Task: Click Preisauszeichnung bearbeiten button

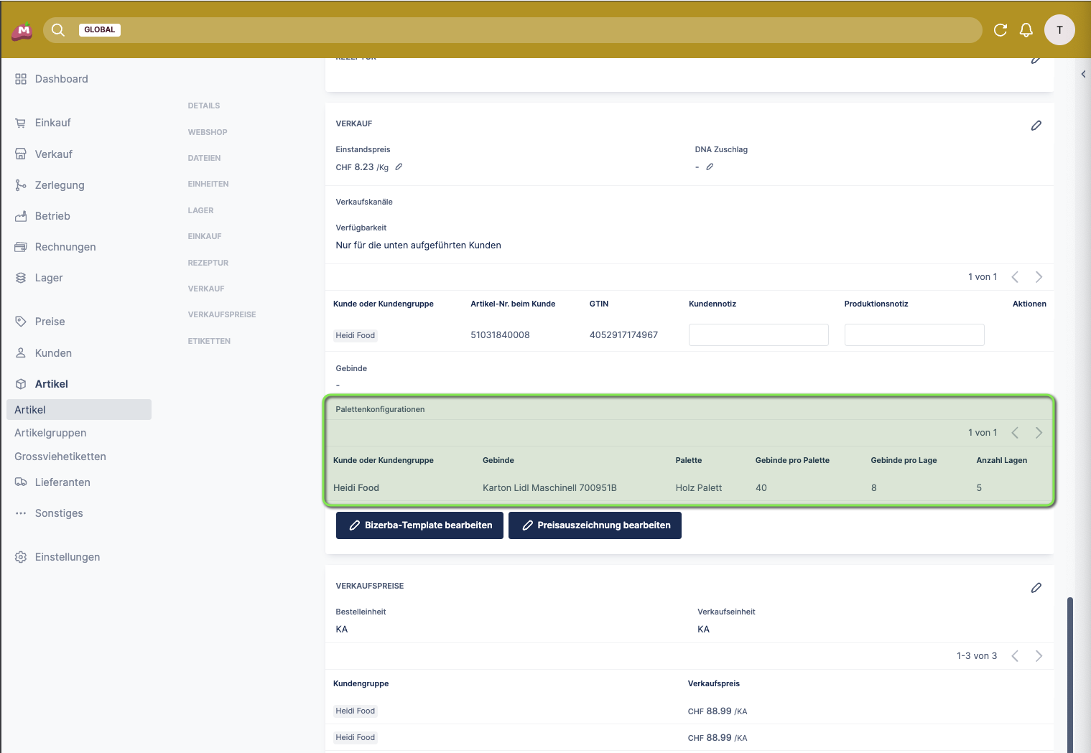Action: click(595, 525)
